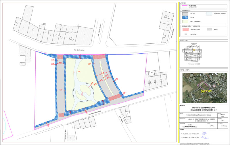Click the Banco bench legend symbol
This screenshot has width=230, height=145.
click(209, 29)
